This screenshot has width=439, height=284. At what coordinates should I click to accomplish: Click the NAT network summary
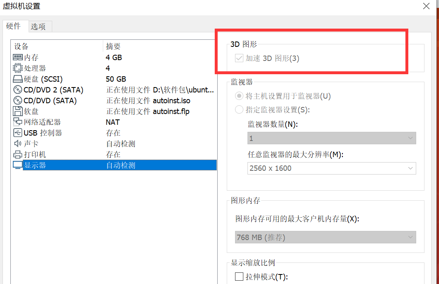coord(113,122)
